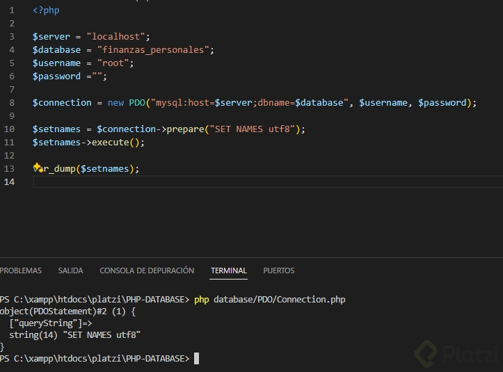The width and height of the screenshot is (503, 372).
Task: Click the $server variable on line 3
Action: point(51,36)
